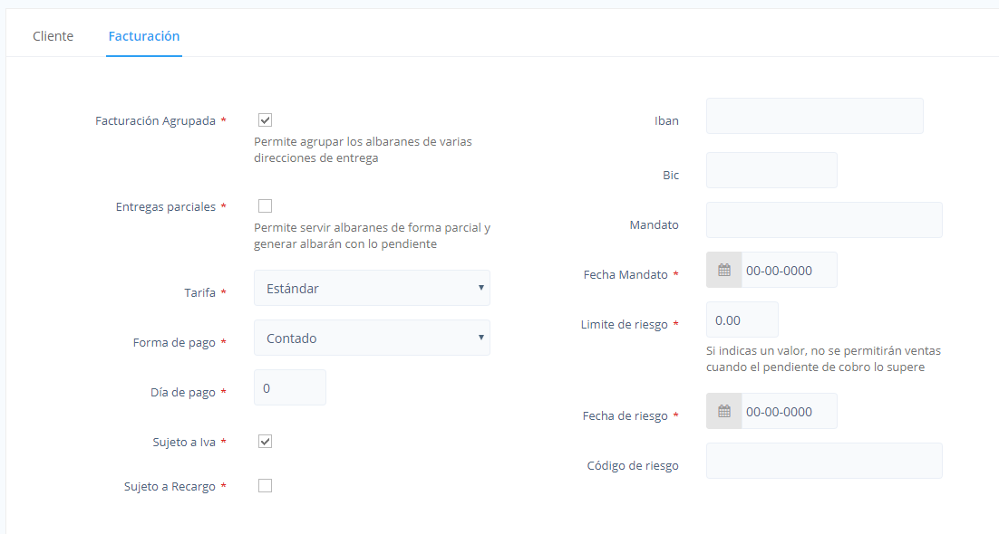Check the Sujeto a Recargo box

(265, 486)
